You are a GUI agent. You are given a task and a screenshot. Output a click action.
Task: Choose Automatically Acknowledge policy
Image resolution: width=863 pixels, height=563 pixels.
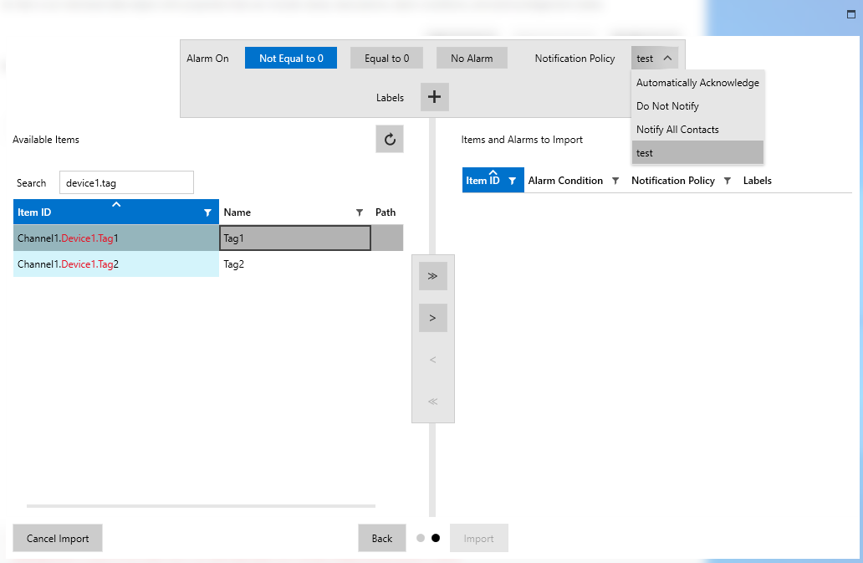pyautogui.click(x=697, y=83)
